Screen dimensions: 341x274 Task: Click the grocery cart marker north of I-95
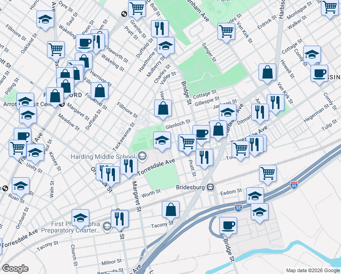point(268,175)
